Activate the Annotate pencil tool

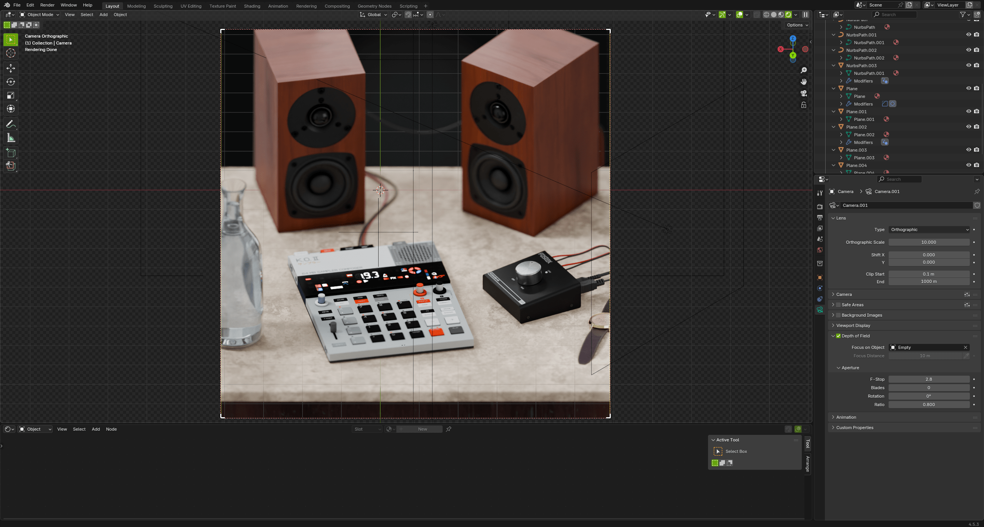(x=11, y=124)
